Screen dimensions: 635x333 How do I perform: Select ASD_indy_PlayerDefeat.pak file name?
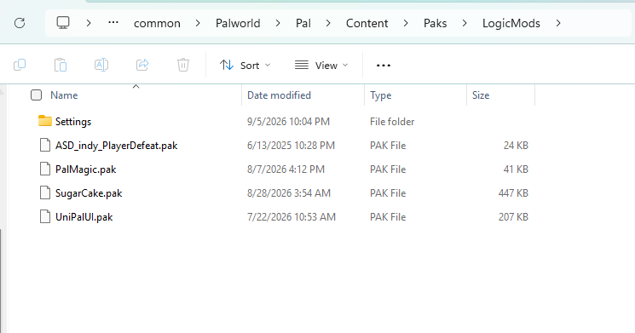pyautogui.click(x=116, y=146)
